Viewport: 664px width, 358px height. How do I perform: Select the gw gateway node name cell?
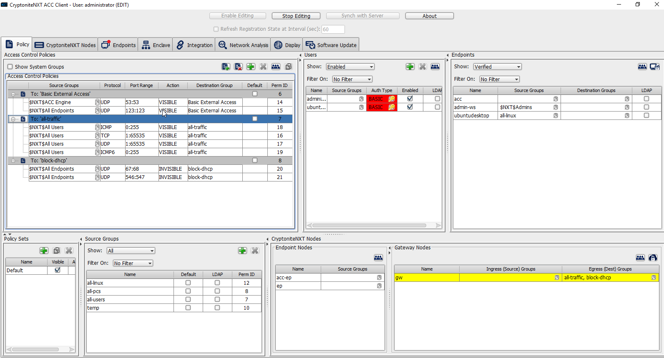427,278
